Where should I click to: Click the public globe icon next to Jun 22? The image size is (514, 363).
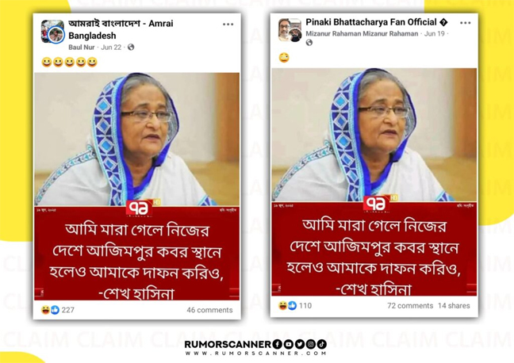tap(131, 48)
